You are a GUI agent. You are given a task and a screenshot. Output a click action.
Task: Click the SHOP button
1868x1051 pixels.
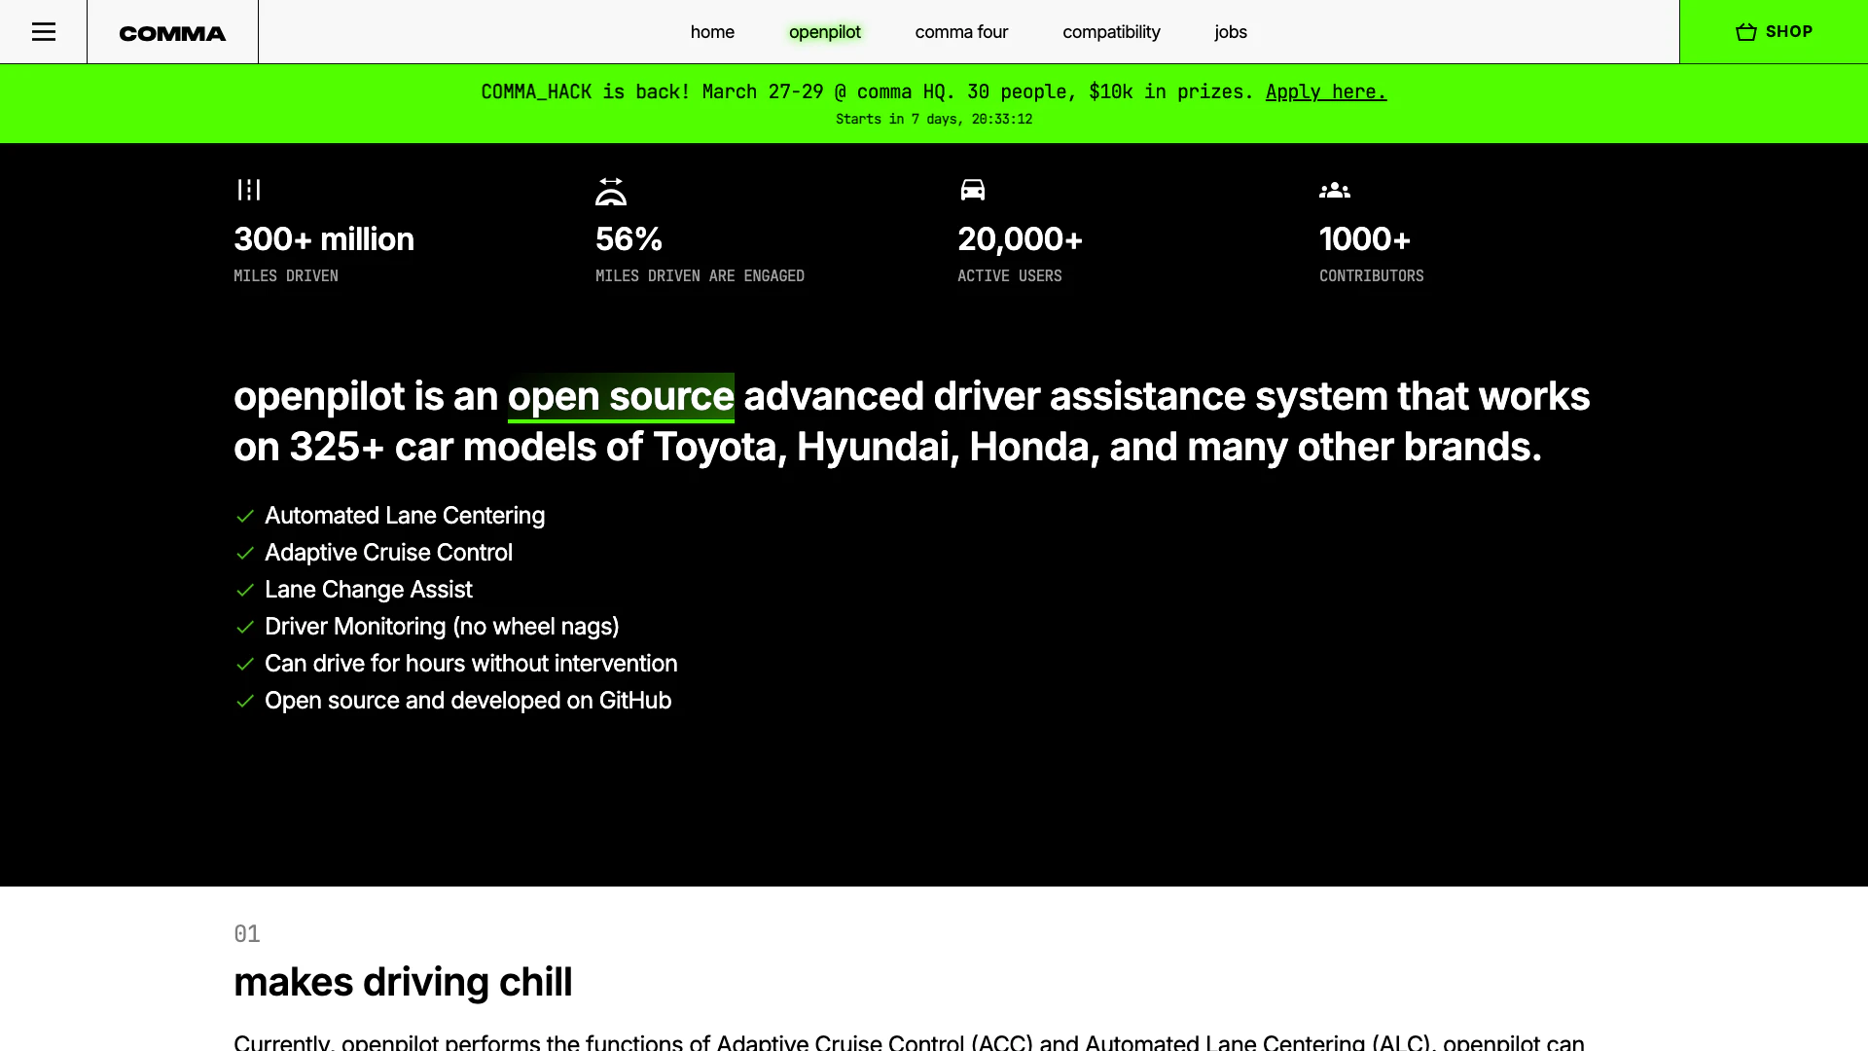pyautogui.click(x=1788, y=32)
